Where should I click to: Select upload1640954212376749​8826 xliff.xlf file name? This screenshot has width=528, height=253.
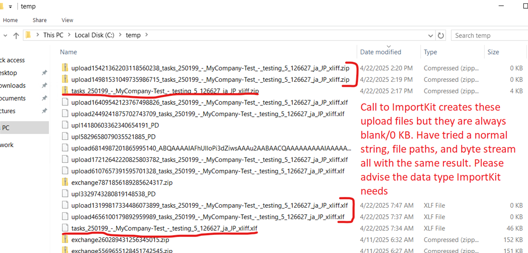tap(209, 102)
